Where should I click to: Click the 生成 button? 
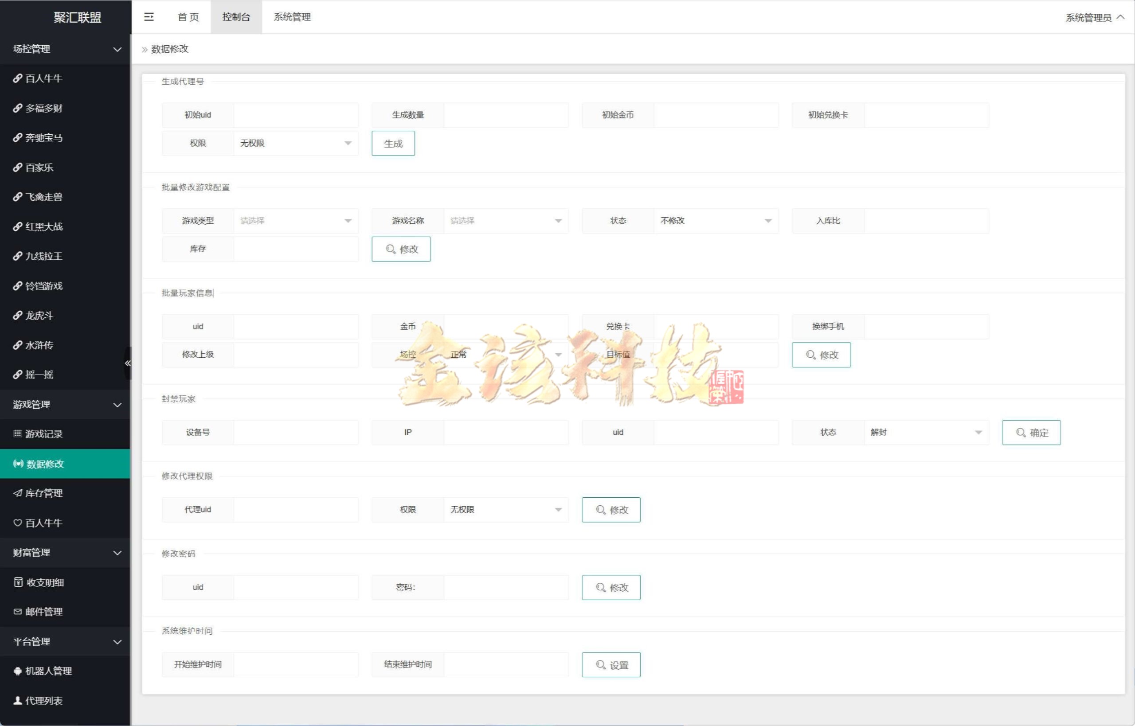[x=393, y=144]
